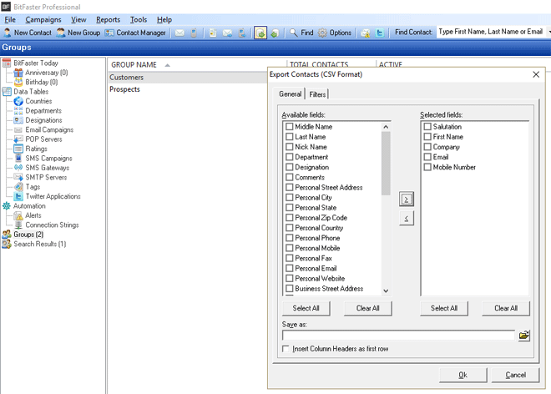
Task: Click the Twitter icon in the toolbar
Action: (x=380, y=33)
